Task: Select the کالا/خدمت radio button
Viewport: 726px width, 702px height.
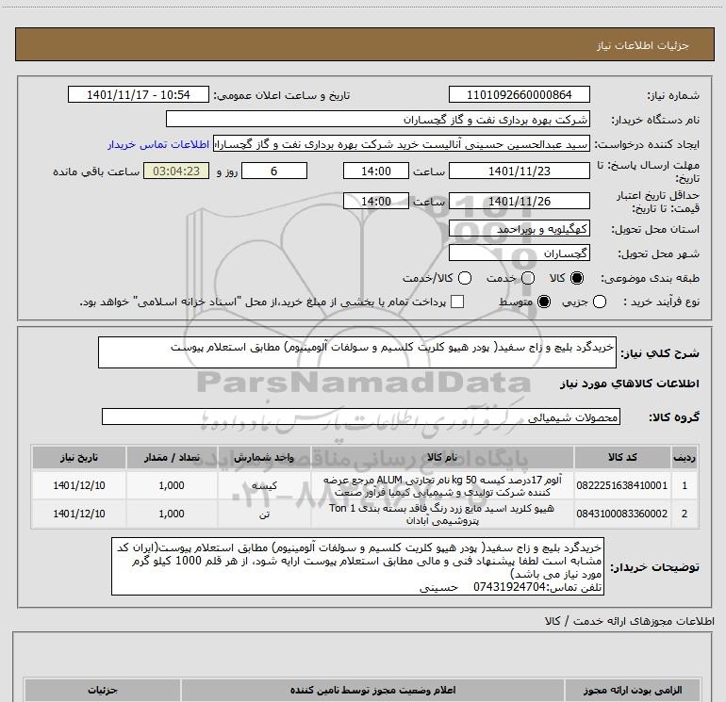Action: click(465, 278)
